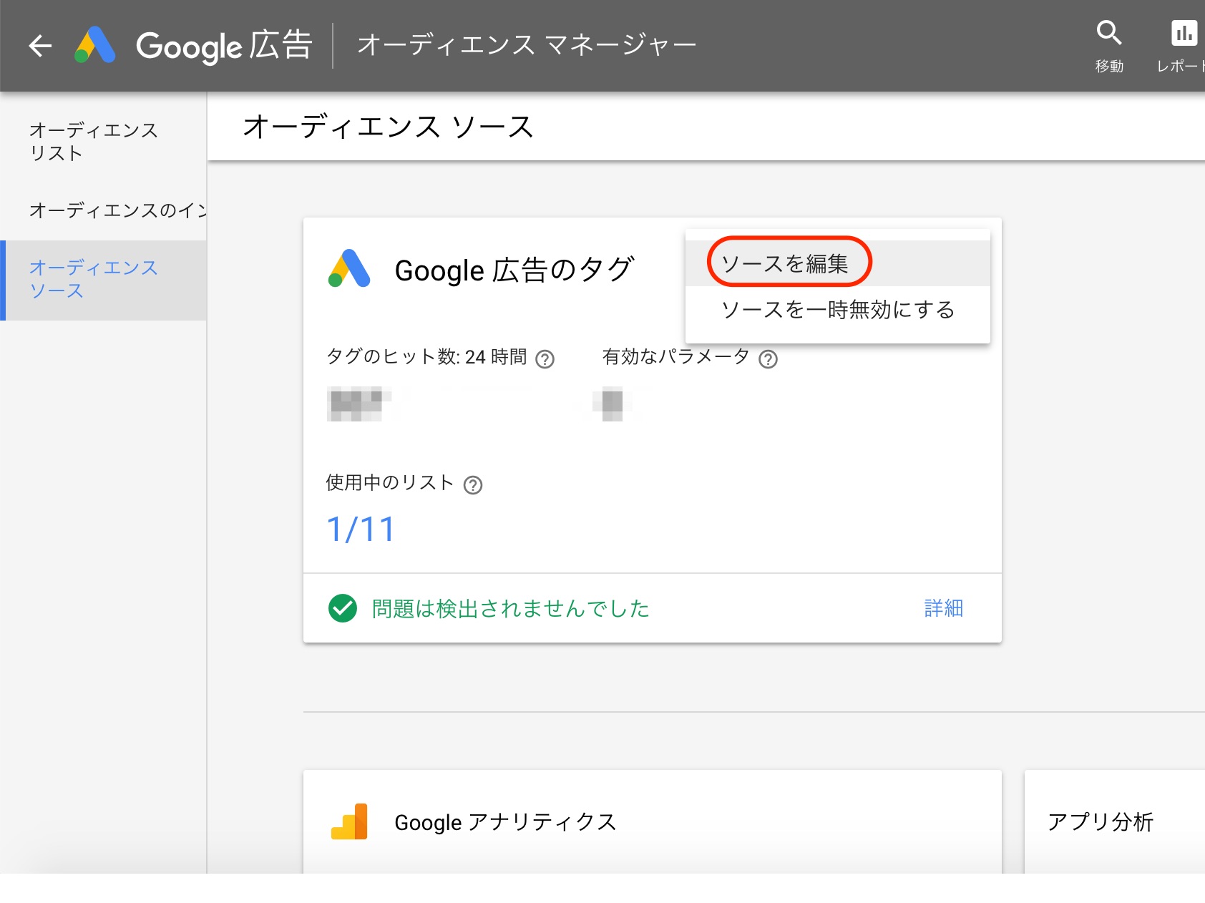The image size is (1205, 903).
Task: Click the 有効なパラメータ label
Action: coord(675,356)
